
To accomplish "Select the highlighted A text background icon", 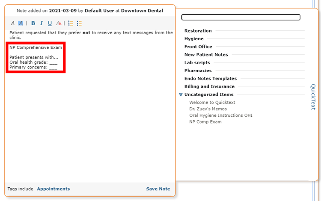I will [21, 24].
